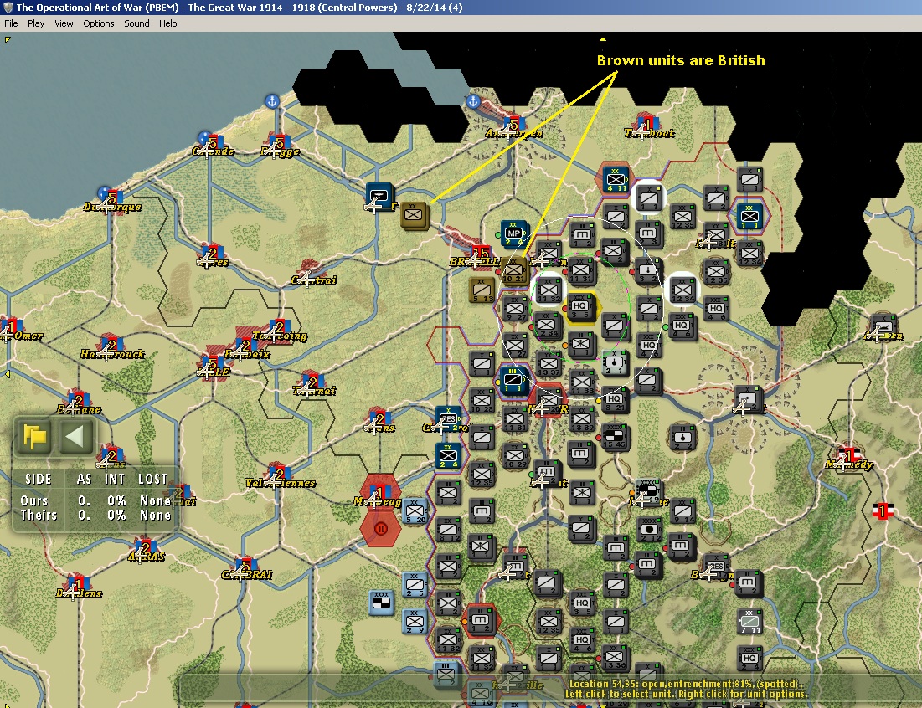Select the blue MP unit 2-4
Screen dimensions: 922x708
[x=514, y=233]
